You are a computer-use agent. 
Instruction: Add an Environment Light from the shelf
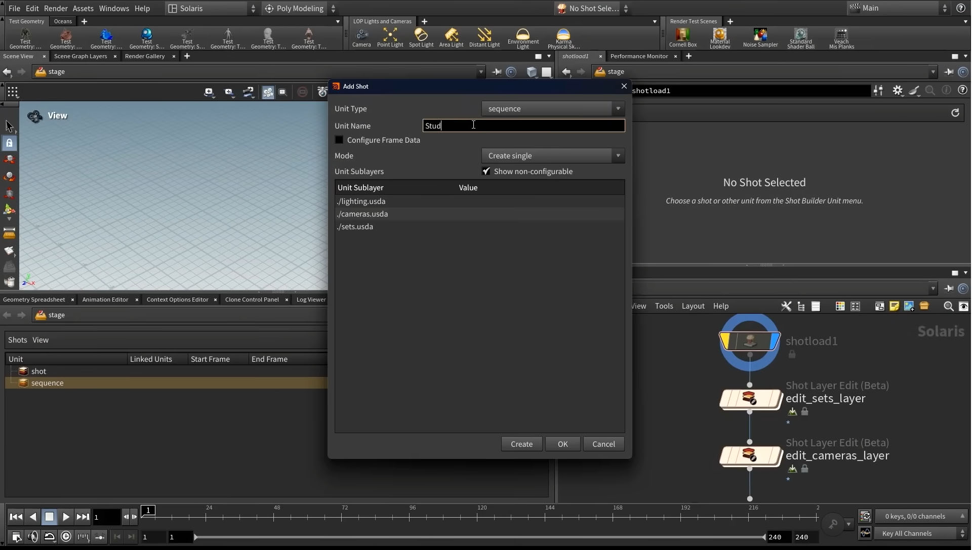pyautogui.click(x=523, y=38)
